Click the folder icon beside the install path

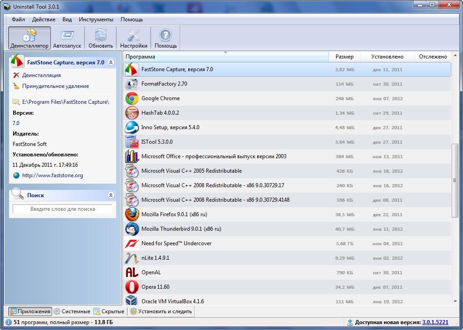[x=16, y=102]
